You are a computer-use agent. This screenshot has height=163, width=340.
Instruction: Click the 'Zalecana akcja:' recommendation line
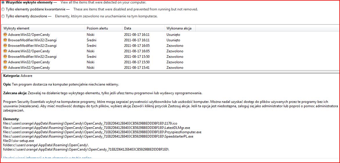(x=103, y=93)
